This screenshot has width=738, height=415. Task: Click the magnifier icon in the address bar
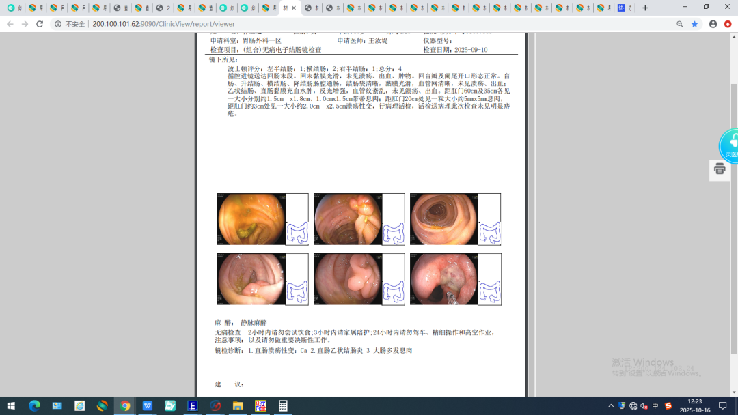tap(680, 23)
